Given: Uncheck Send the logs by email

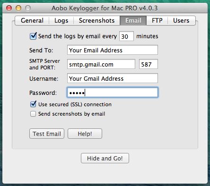Looking at the screenshot, I should pos(33,36).
